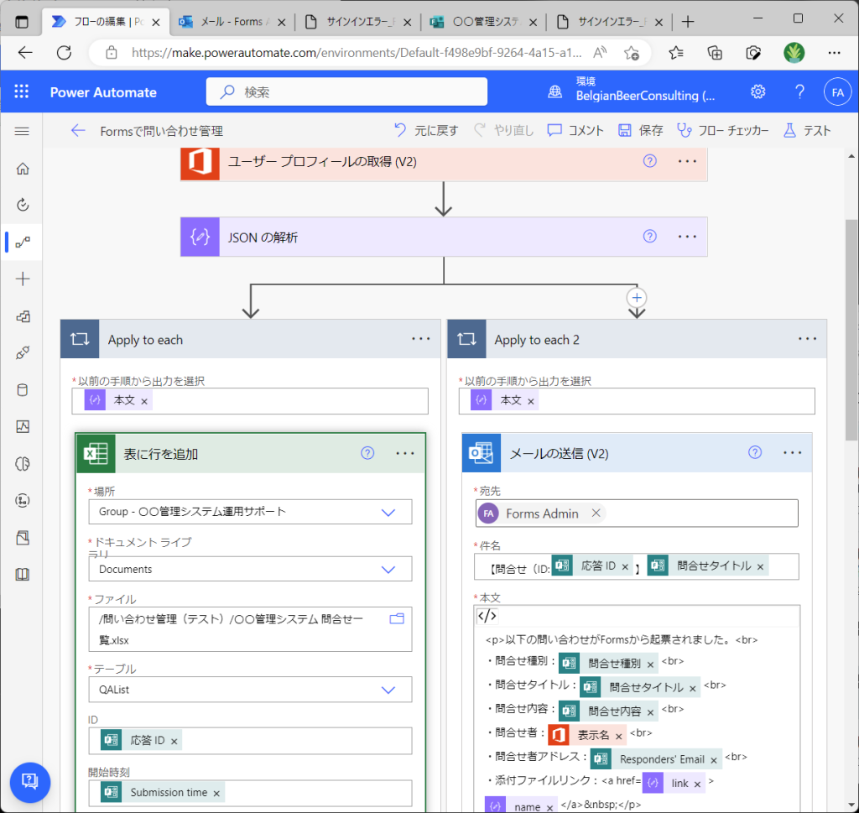Open help for the 表に行を追加 action

[367, 453]
